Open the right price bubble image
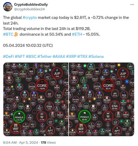The image size is (138, 146). [101, 99]
